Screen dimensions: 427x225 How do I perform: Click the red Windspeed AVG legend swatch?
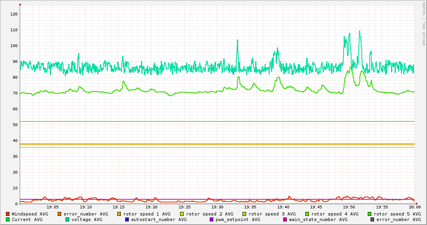coord(8,214)
